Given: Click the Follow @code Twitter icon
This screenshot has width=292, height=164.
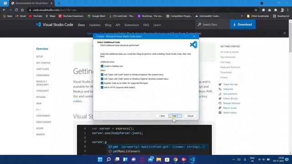Looking at the screenshot, I should point(220,98).
